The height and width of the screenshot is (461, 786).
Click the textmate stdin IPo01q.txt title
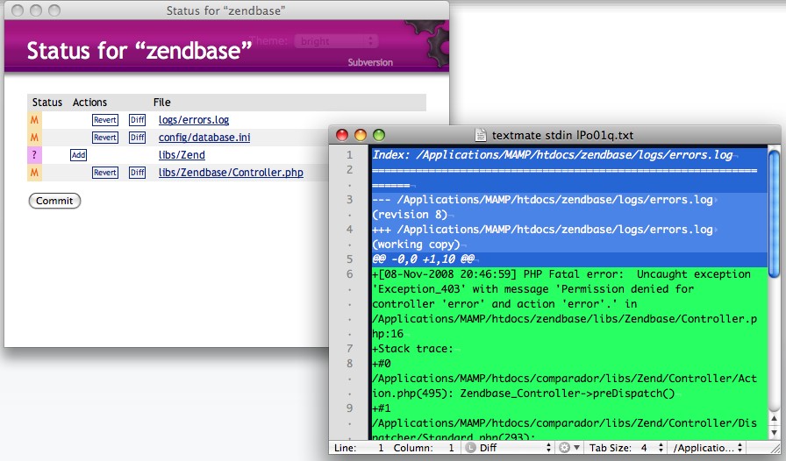562,135
